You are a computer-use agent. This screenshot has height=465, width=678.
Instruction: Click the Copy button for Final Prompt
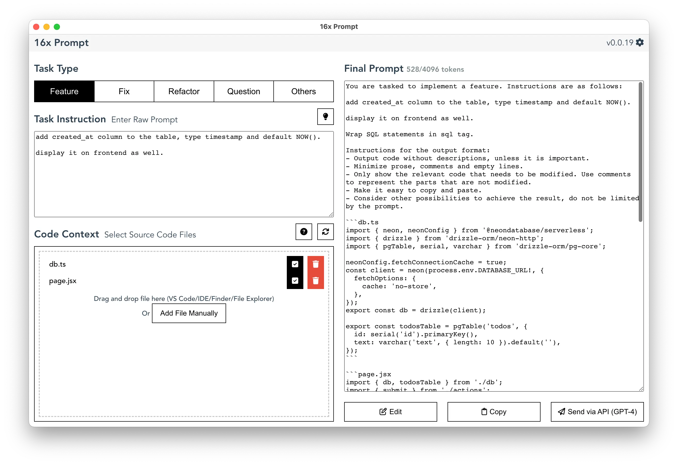tap(493, 411)
